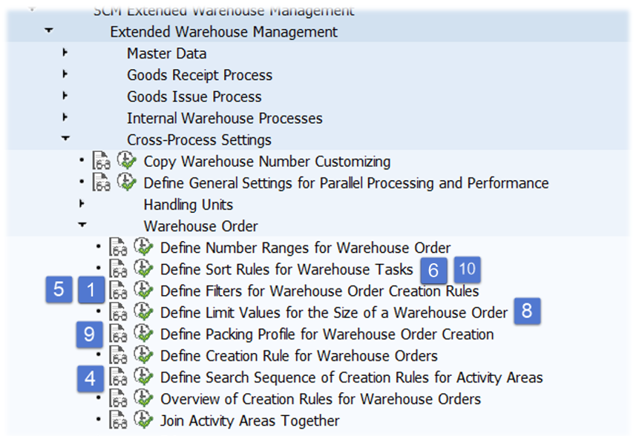Select the Master Data label
Viewport: 636px width, 436px height.
click(x=167, y=53)
